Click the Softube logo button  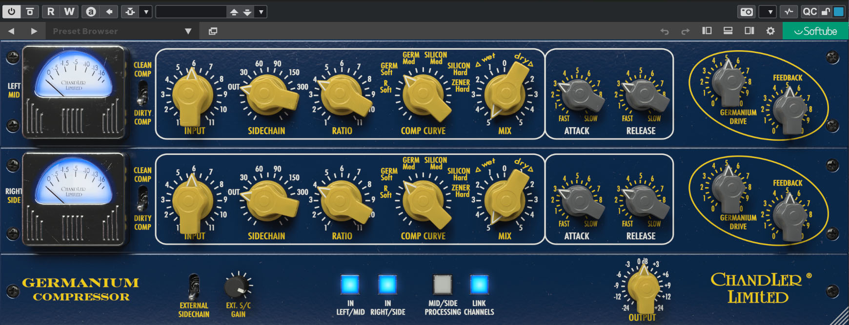pos(815,31)
